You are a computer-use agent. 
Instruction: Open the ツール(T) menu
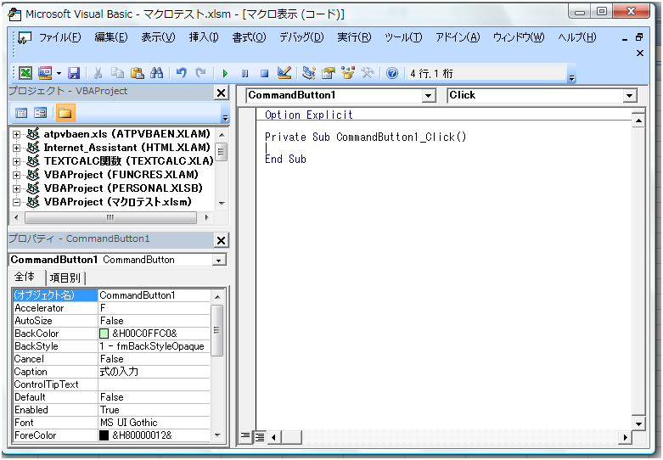(403, 37)
